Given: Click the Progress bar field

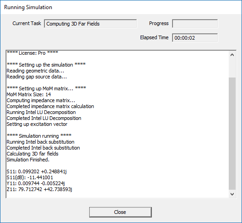Looking at the screenshot, I should click(x=195, y=24).
